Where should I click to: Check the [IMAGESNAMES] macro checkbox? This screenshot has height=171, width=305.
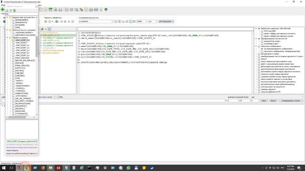[13, 20]
